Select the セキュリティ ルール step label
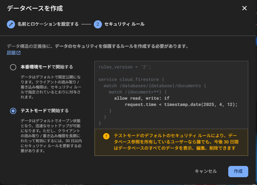Viewport: 257px width, 185px height. [124, 24]
